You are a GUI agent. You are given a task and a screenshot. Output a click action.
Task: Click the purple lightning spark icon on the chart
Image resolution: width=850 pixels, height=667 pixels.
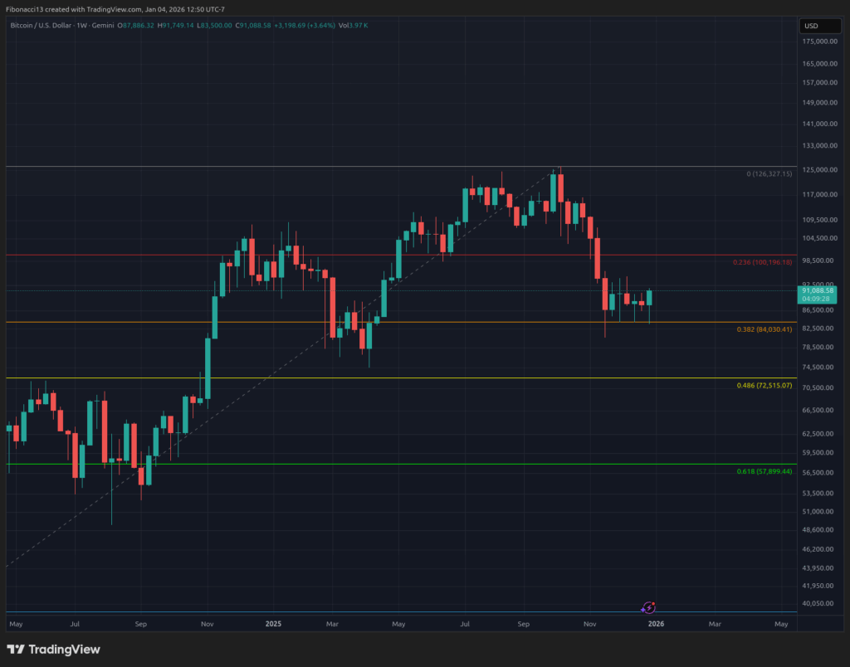[649, 607]
